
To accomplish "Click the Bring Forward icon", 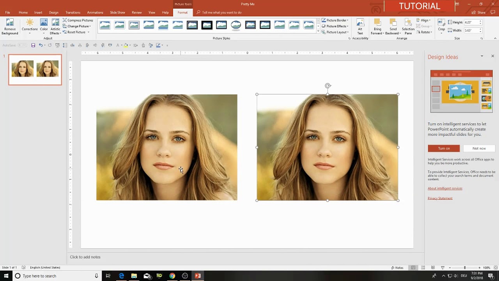I will pos(377,22).
